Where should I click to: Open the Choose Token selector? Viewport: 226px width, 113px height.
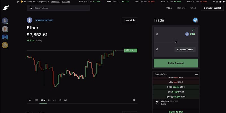[185, 49]
